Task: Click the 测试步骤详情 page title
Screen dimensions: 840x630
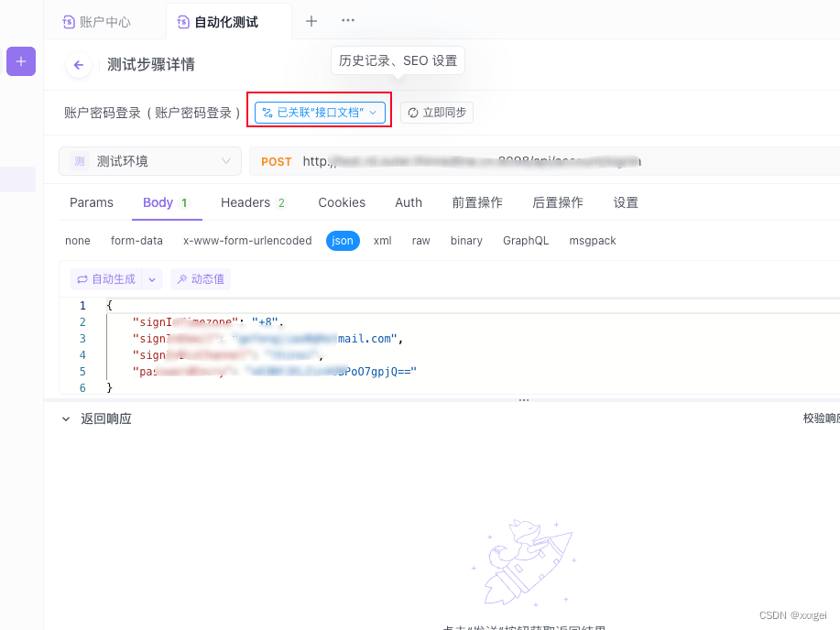Action: click(x=151, y=65)
